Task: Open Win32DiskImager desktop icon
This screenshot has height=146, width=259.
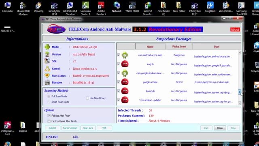Action: tap(226, 7)
